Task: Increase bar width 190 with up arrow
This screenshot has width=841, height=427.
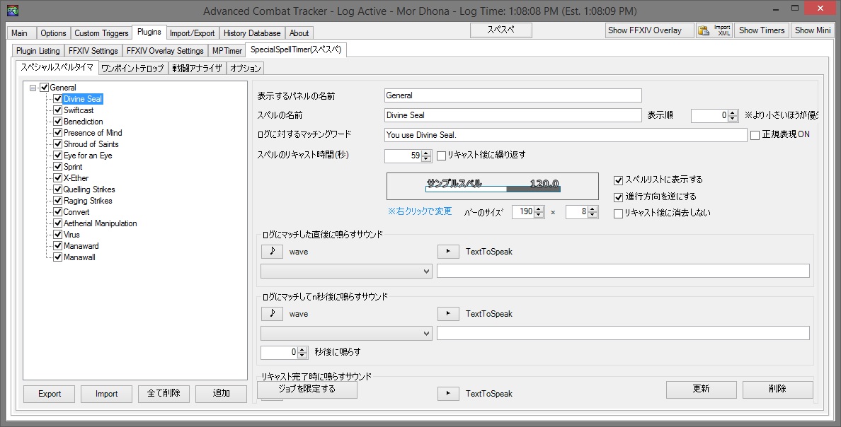Action: pos(539,209)
